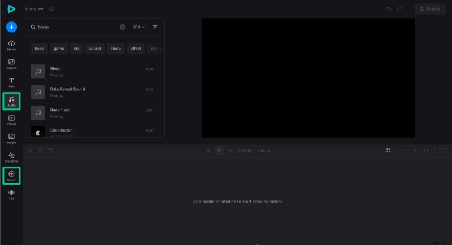Select the Click Button title
The image size is (452, 245).
click(62, 130)
